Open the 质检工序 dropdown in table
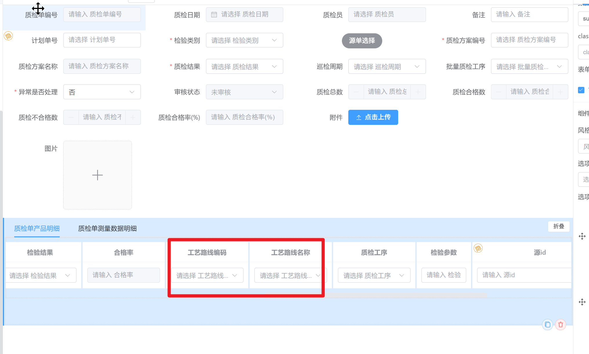589x354 pixels. coord(374,275)
